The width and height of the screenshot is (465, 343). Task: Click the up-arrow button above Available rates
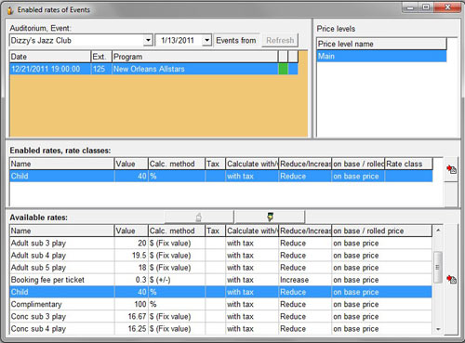199,218
